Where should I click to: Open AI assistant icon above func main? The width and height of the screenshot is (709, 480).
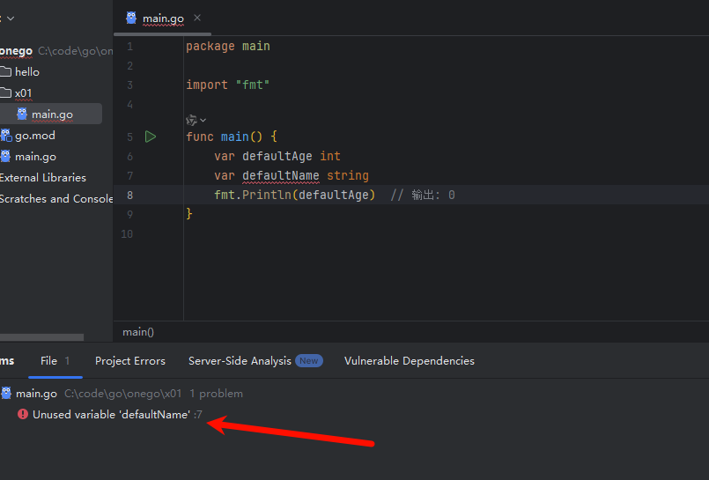[x=191, y=121]
